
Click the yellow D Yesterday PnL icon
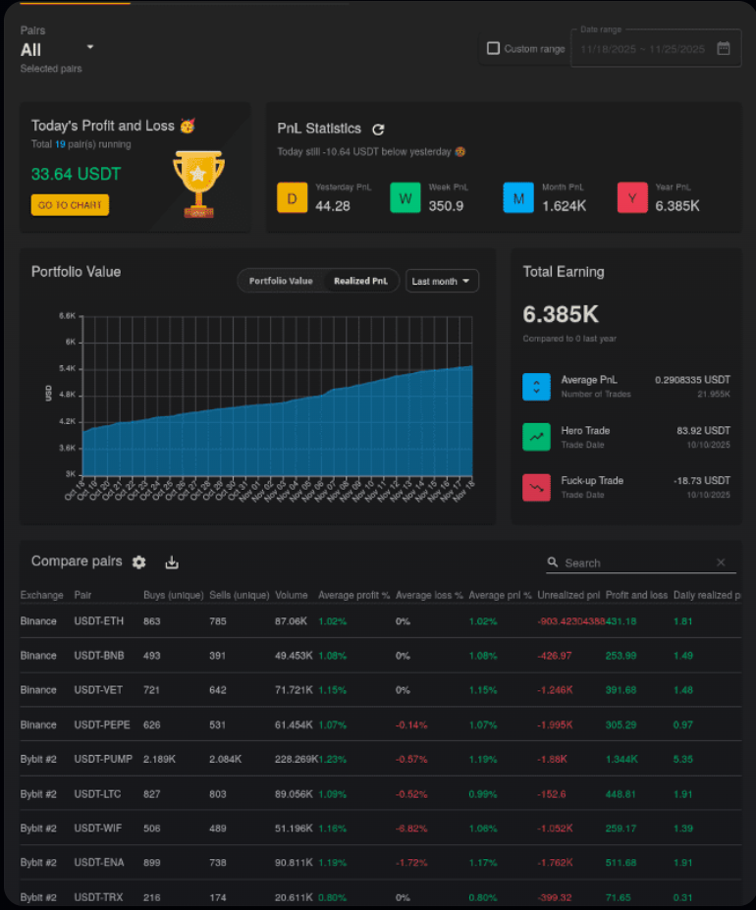(x=292, y=198)
